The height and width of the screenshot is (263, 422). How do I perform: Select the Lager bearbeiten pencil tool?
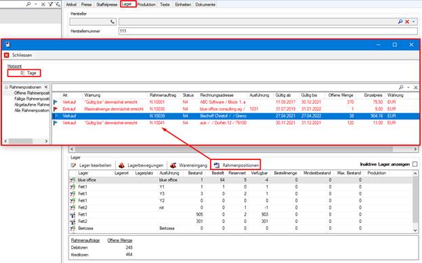tap(73, 165)
